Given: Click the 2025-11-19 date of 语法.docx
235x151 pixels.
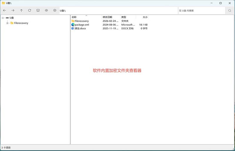Looking at the screenshot, I should (110, 28).
